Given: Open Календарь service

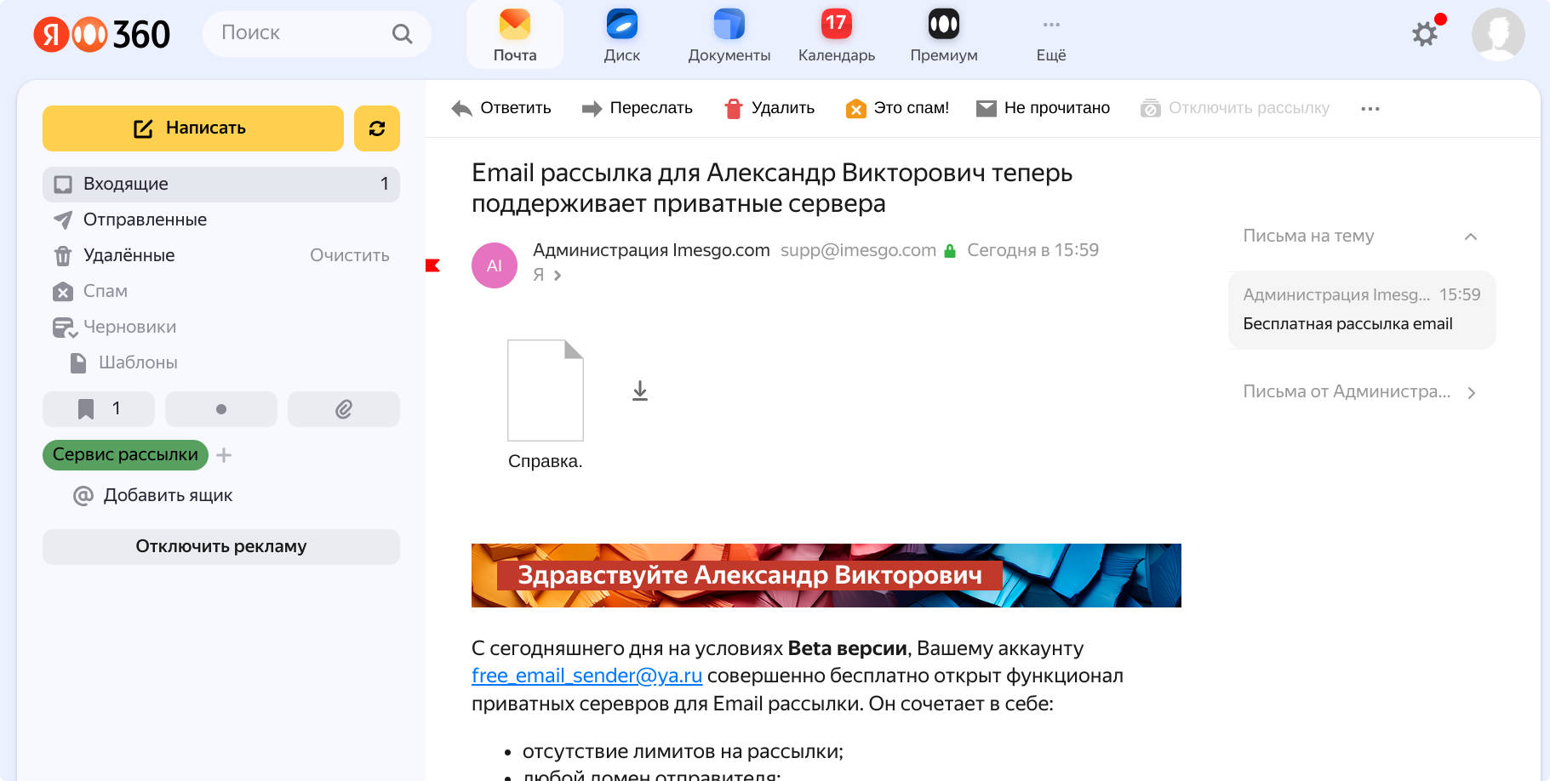Looking at the screenshot, I should click(x=837, y=35).
